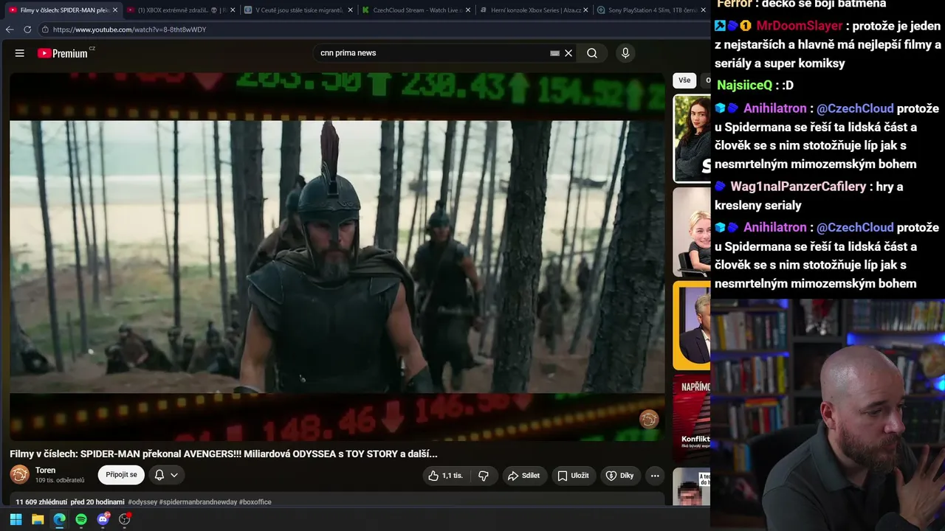Open Discord from the taskbar
Screen dimensions: 945x531
103,519
